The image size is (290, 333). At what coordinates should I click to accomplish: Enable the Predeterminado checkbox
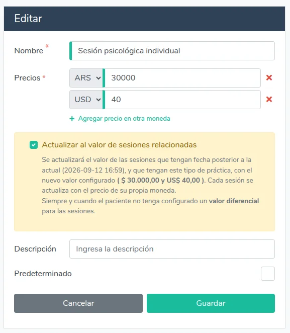point(268,274)
